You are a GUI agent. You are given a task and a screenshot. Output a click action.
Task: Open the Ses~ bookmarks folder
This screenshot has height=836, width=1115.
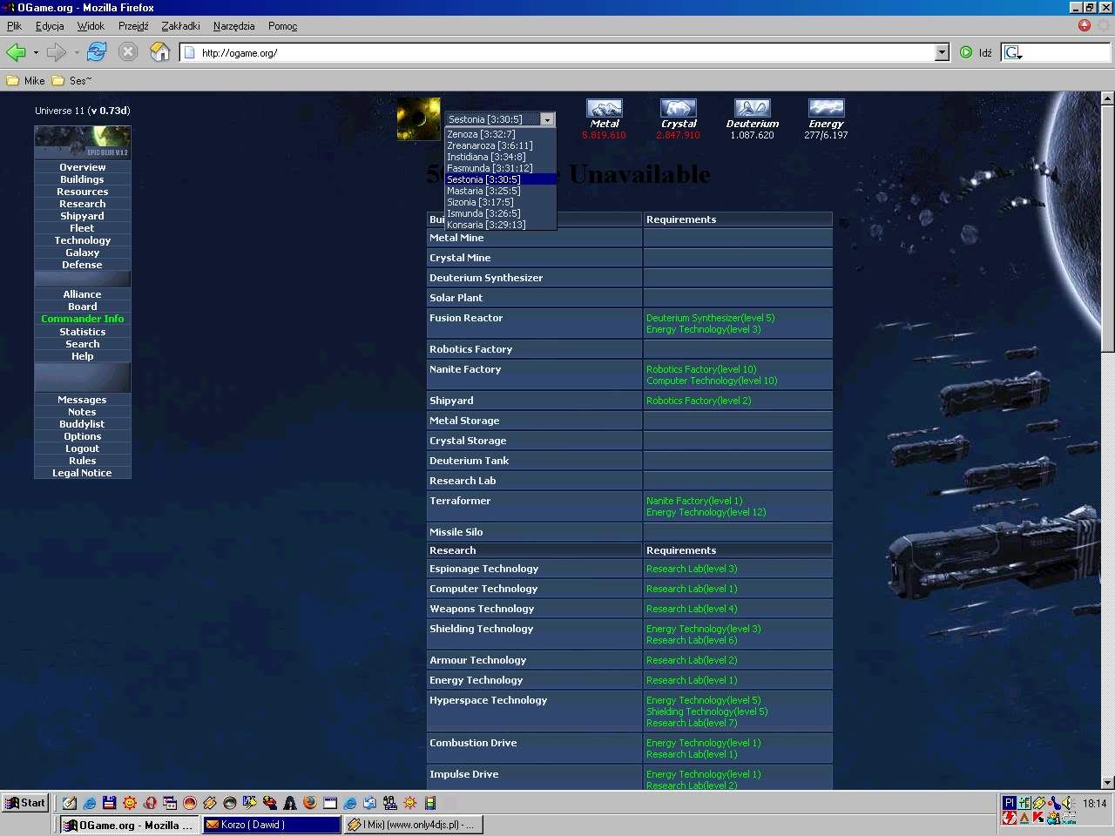click(x=71, y=80)
